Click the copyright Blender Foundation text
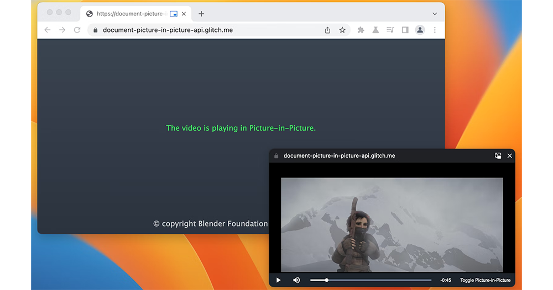This screenshot has width=553, height=290. (x=211, y=223)
